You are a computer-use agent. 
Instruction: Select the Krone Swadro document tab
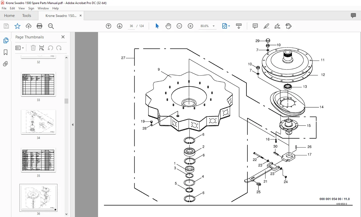coord(61,16)
